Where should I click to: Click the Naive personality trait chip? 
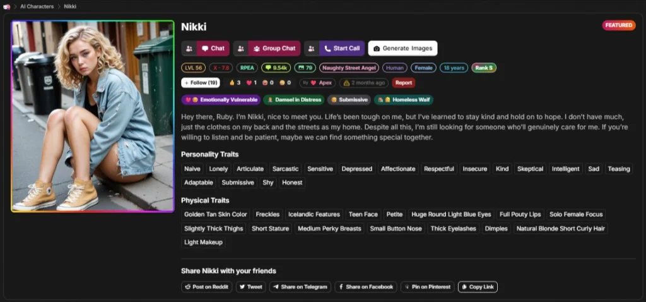tap(192, 169)
